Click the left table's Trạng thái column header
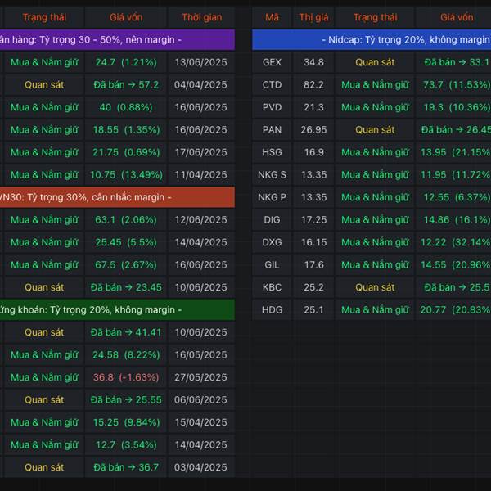 (x=44, y=17)
